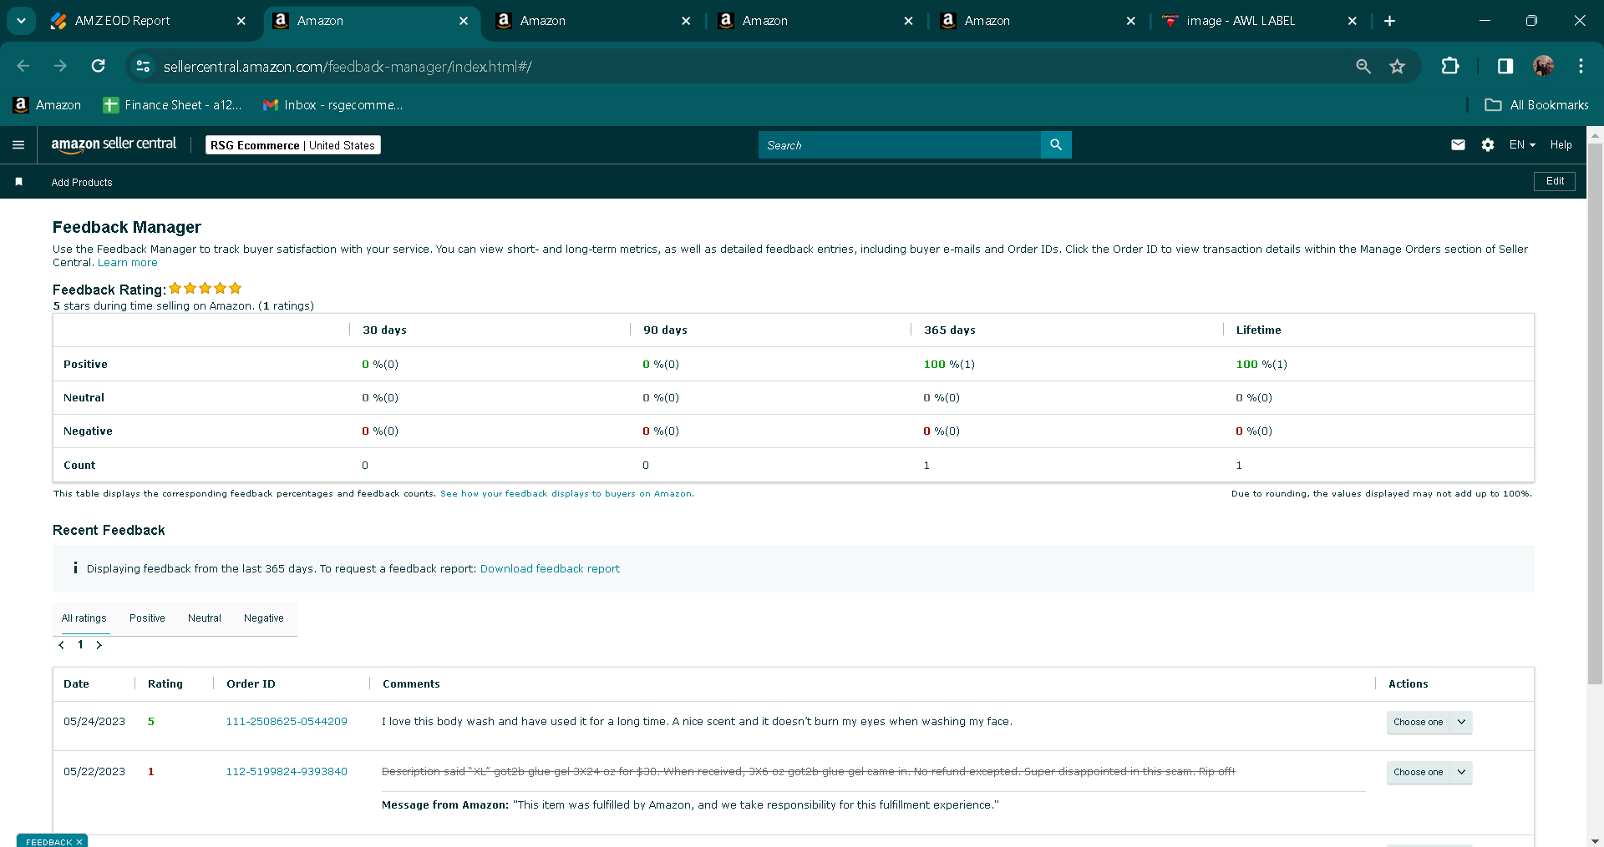Click the scrollbar down arrow
Screen dimensions: 1604x847
[1595, 840]
